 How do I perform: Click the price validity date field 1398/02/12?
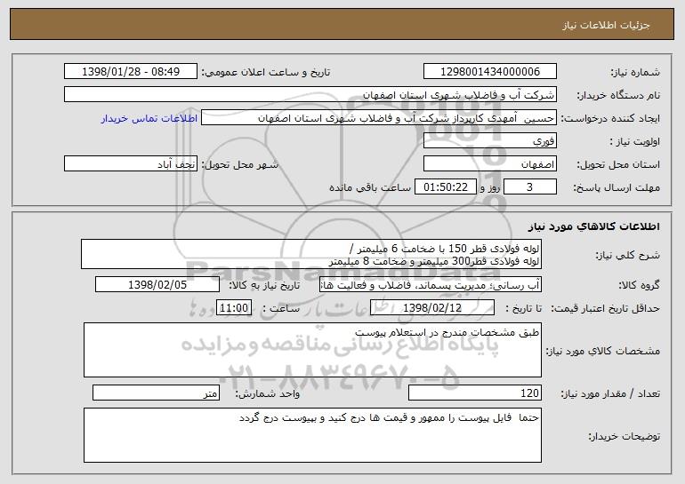[432, 307]
